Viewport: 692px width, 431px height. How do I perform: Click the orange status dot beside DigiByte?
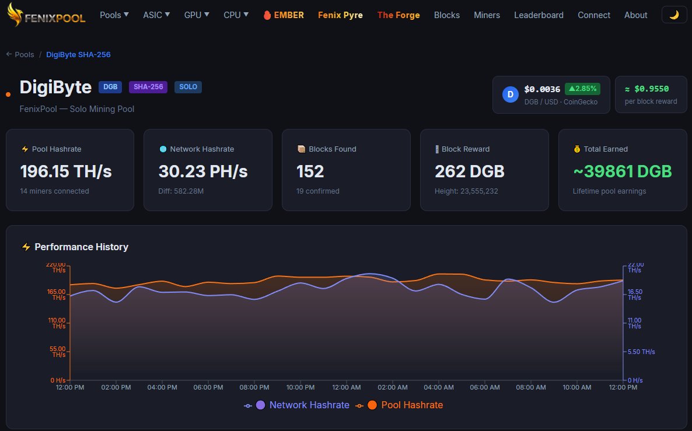click(8, 94)
